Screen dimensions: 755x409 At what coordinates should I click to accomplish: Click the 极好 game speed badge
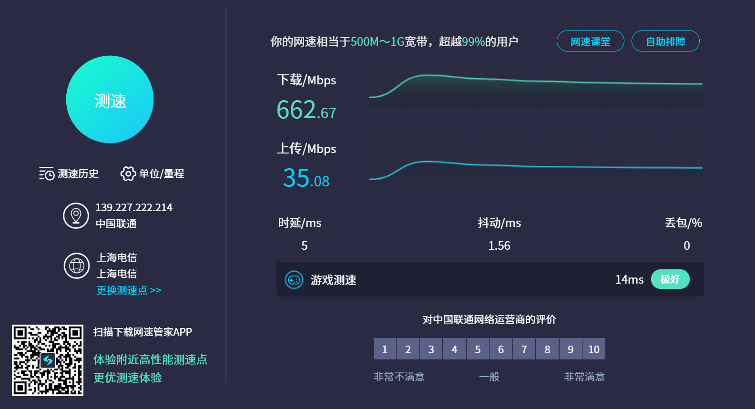pyautogui.click(x=670, y=279)
